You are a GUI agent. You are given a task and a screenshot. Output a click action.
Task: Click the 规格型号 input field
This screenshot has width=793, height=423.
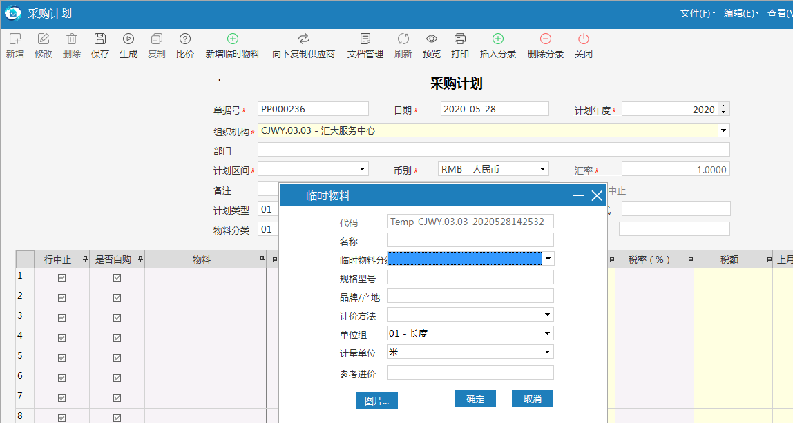pos(470,277)
